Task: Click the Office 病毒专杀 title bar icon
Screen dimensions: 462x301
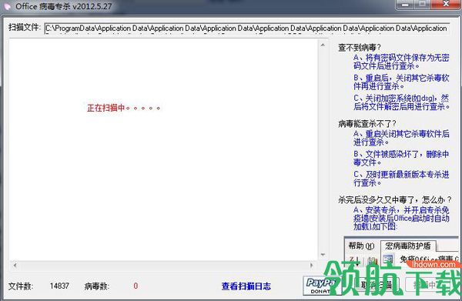Action: point(6,6)
